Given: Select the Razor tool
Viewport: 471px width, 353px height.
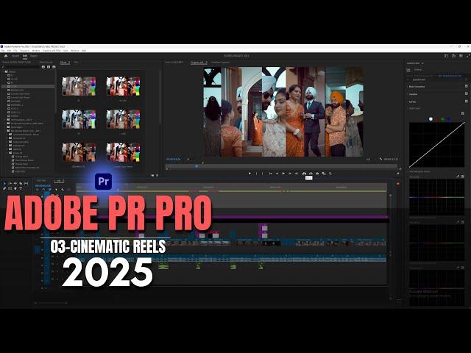Looking at the screenshot, I should [21, 183].
